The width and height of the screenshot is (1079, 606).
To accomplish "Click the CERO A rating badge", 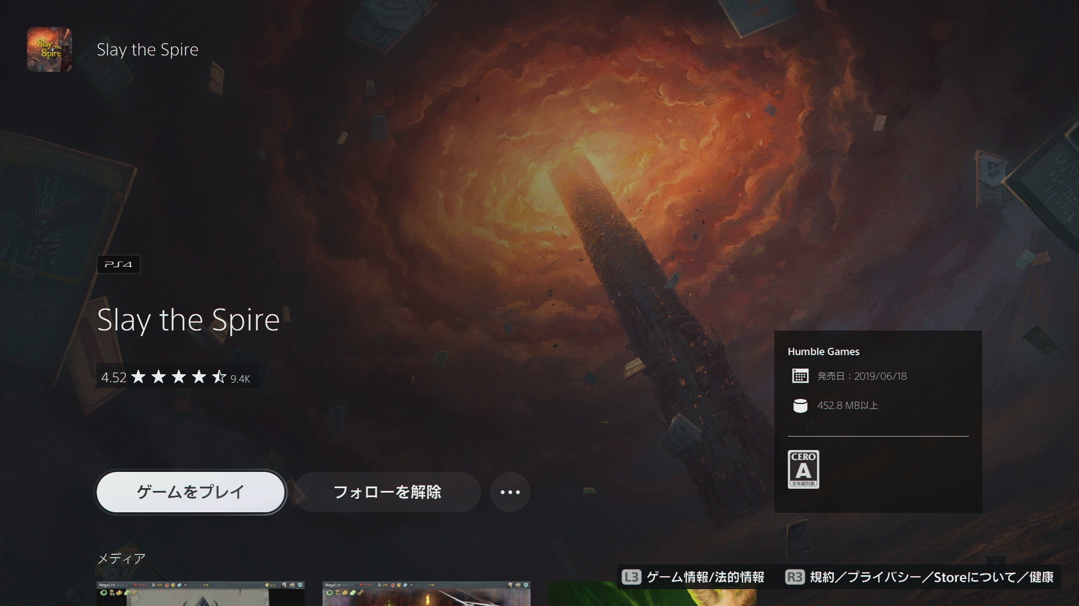I will click(803, 469).
